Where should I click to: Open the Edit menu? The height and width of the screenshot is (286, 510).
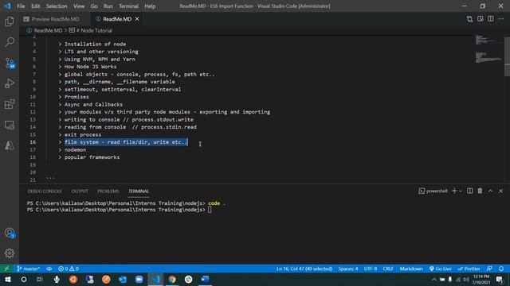click(35, 6)
